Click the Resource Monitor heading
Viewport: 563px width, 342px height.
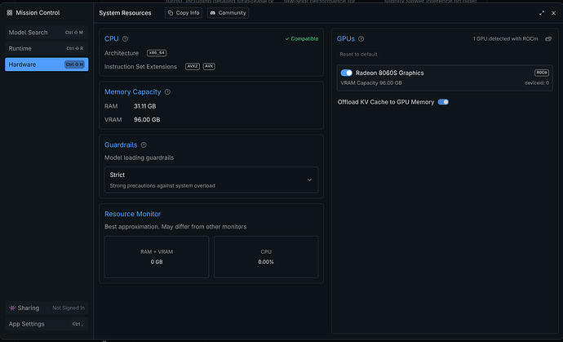click(132, 214)
